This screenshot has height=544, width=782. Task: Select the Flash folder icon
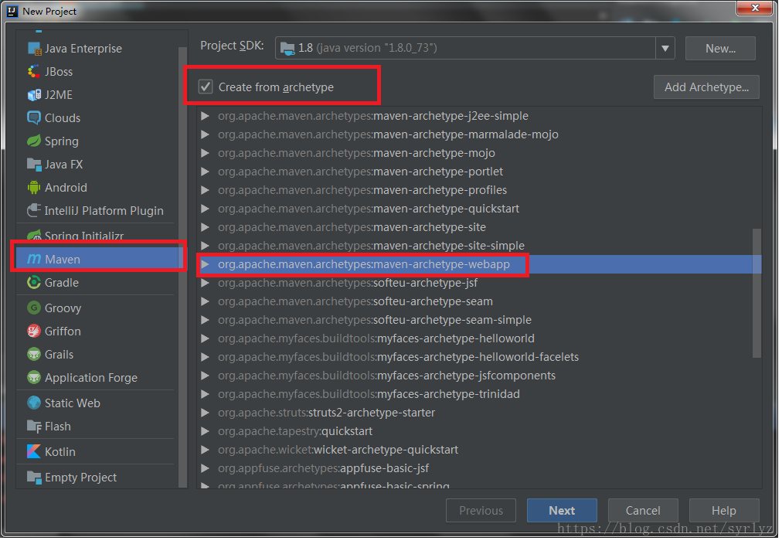34,427
